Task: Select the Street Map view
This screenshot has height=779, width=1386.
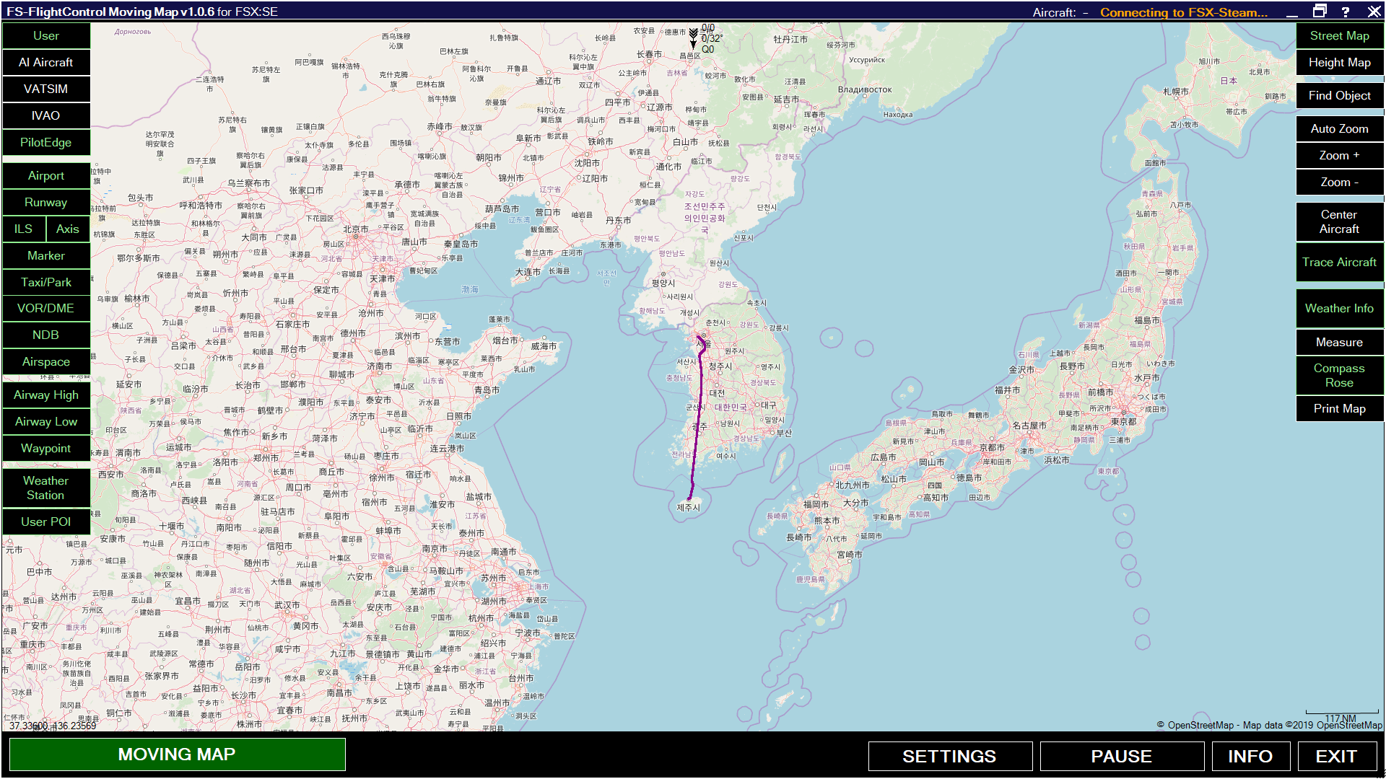Action: [1339, 35]
